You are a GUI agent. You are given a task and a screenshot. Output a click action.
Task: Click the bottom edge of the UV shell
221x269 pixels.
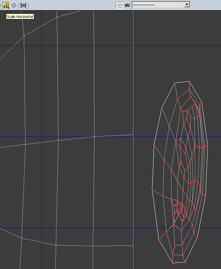pyautogui.click(x=179, y=262)
